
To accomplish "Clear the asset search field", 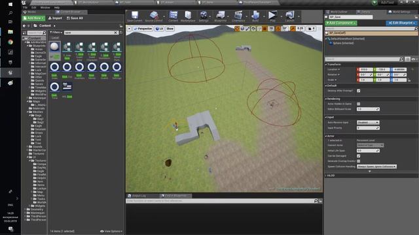I will pyautogui.click(x=116, y=33).
